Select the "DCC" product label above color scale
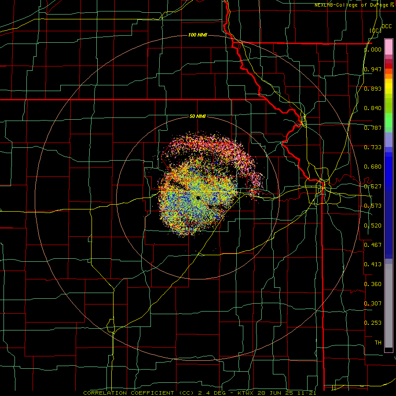 [386, 26]
